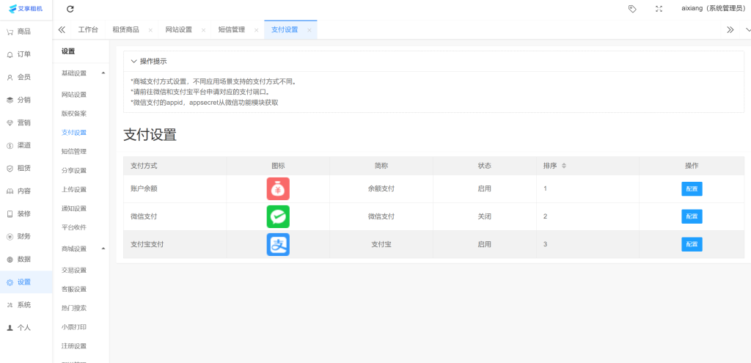Image resolution: width=751 pixels, height=363 pixels.
Task: Open the 租赁 sidebar menu
Action: point(26,168)
